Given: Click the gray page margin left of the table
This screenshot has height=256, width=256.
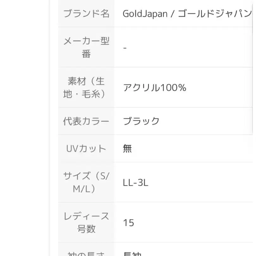Looking at the screenshot, I should click(x=25, y=126).
